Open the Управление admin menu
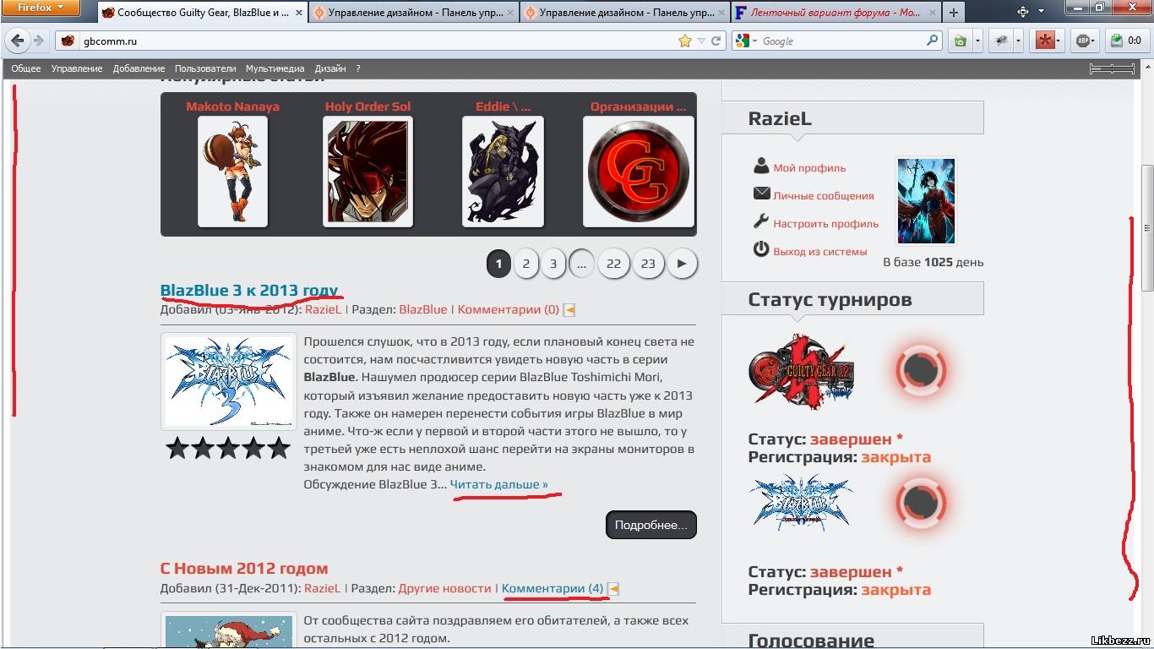The width and height of the screenshot is (1154, 649). [77, 68]
